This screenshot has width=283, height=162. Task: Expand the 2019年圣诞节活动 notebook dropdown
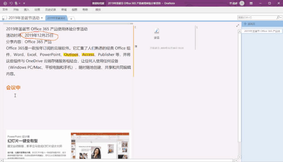(x=42, y=18)
